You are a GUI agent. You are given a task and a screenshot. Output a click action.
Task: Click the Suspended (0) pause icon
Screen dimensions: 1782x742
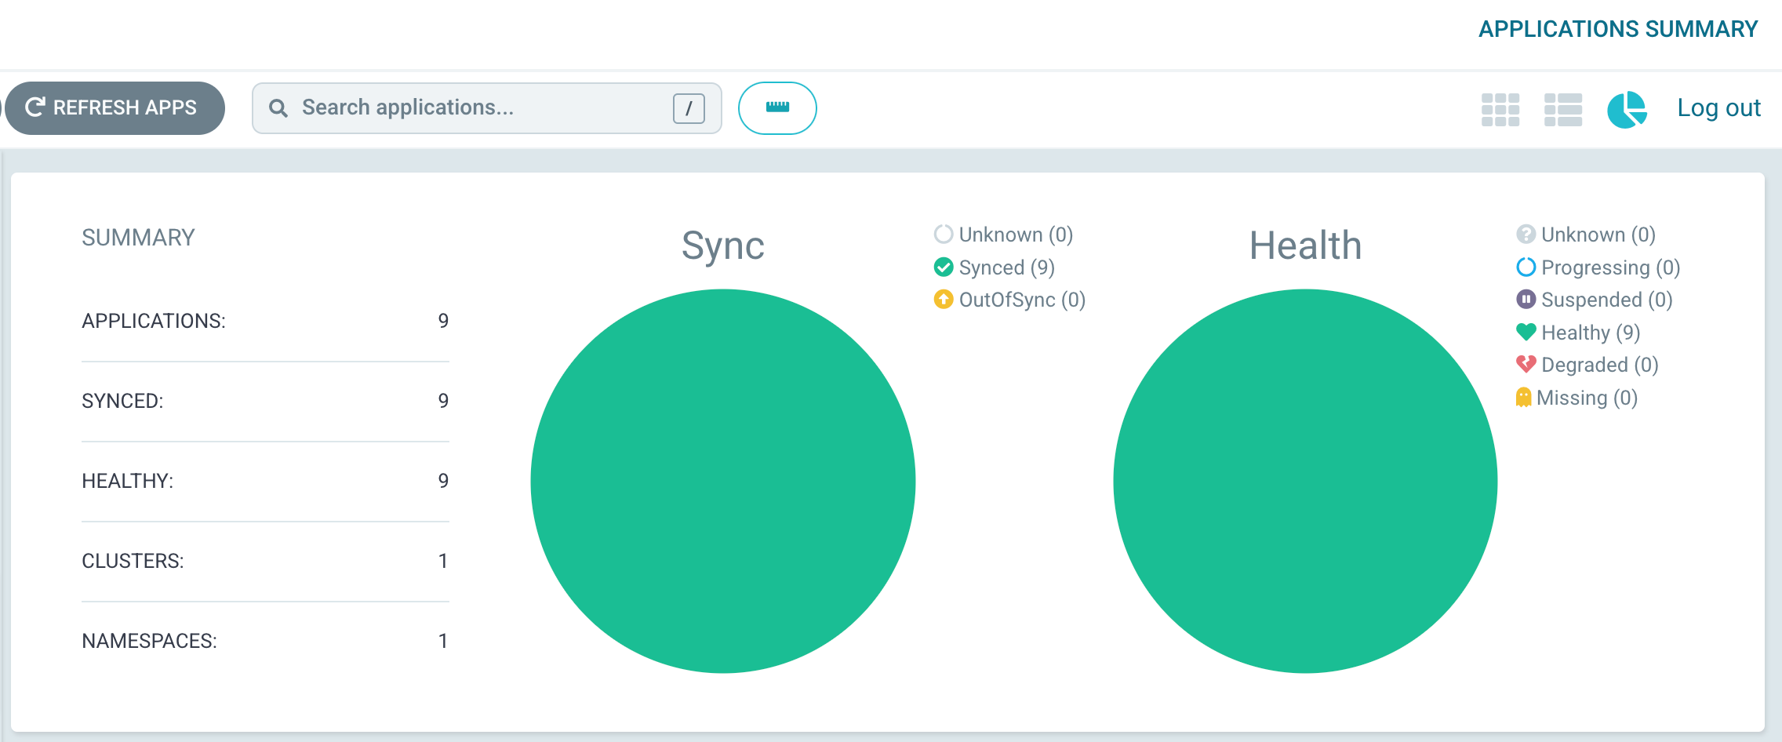(1526, 300)
